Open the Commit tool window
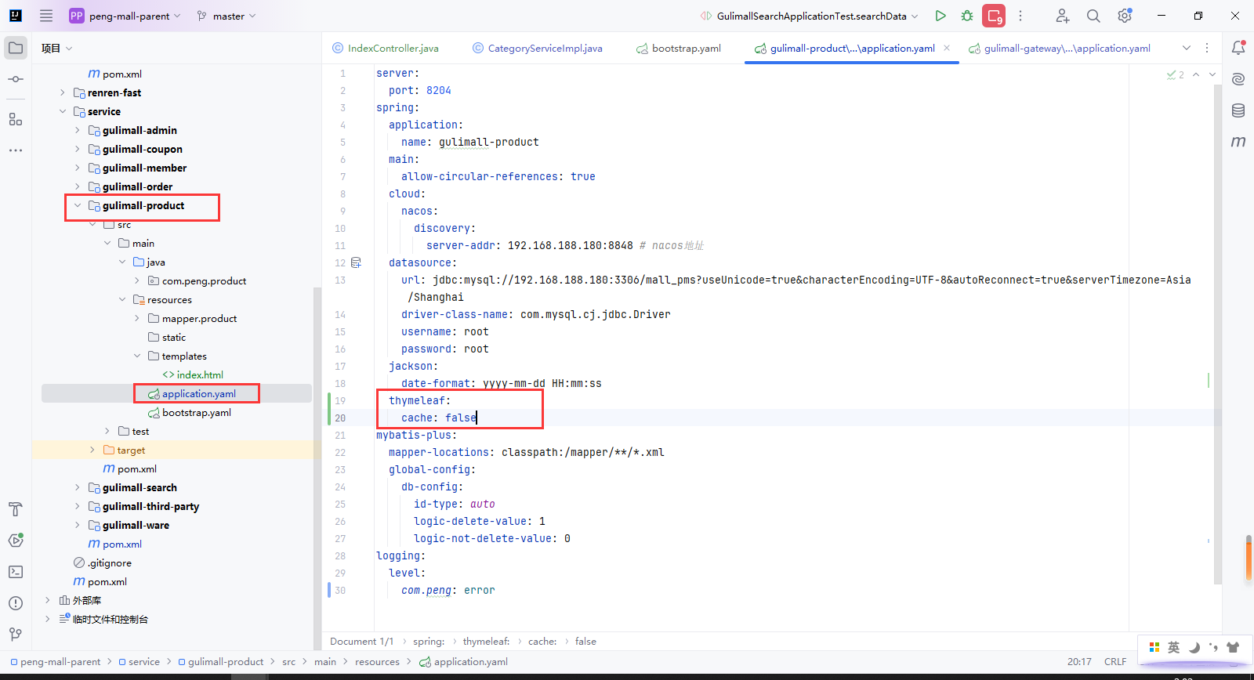Image resolution: width=1254 pixels, height=680 pixels. pos(16,79)
